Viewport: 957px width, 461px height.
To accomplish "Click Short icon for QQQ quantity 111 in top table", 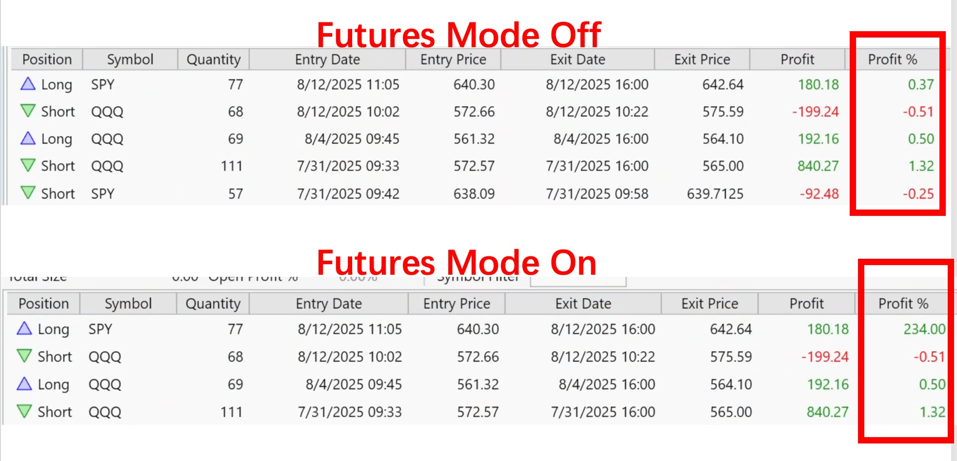I will point(28,166).
